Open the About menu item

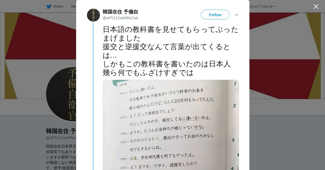[x=73, y=6]
